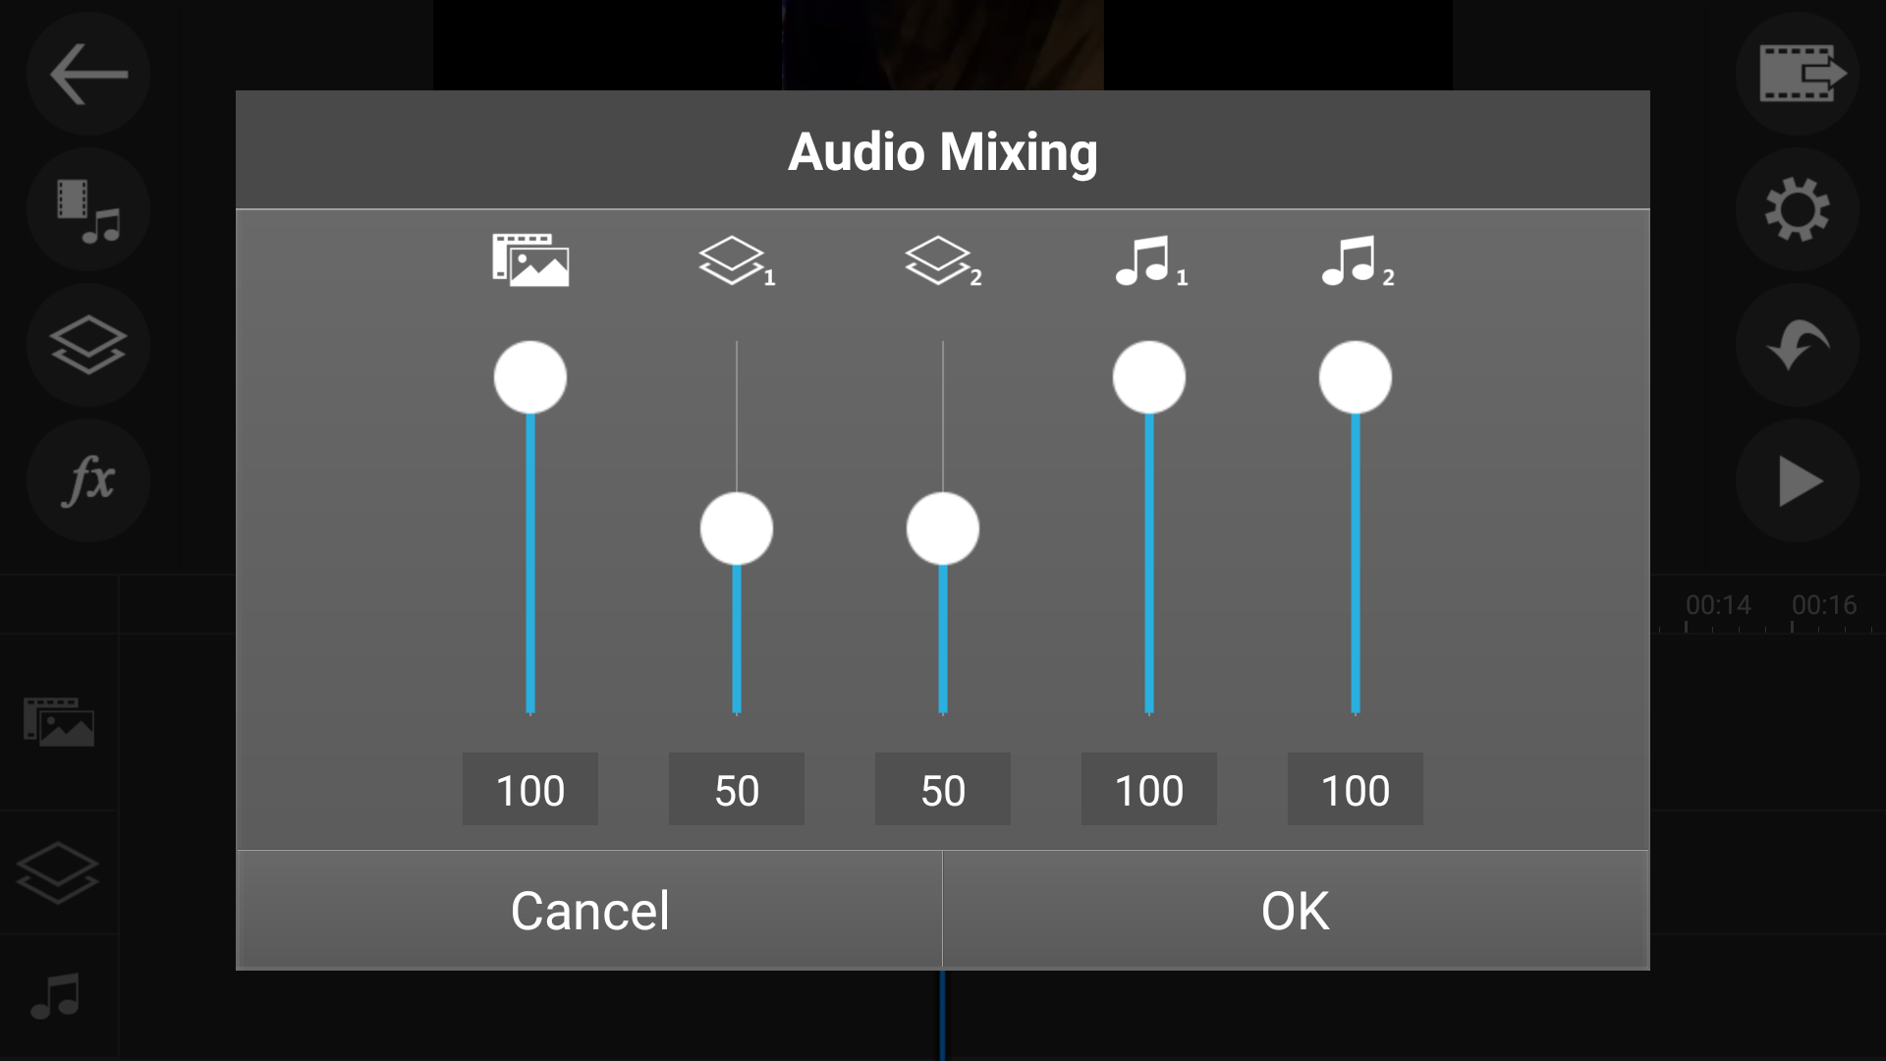Select the fx effects tool
Image resolution: width=1886 pixels, height=1061 pixels.
87,480
